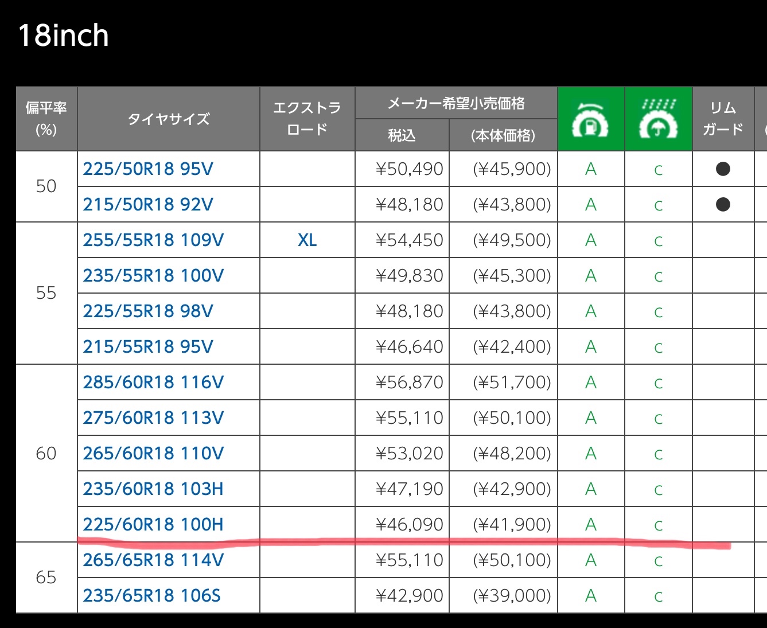This screenshot has height=628, width=767.
Task: Select the underlined 225/60R18 100H tire
Action: (153, 524)
